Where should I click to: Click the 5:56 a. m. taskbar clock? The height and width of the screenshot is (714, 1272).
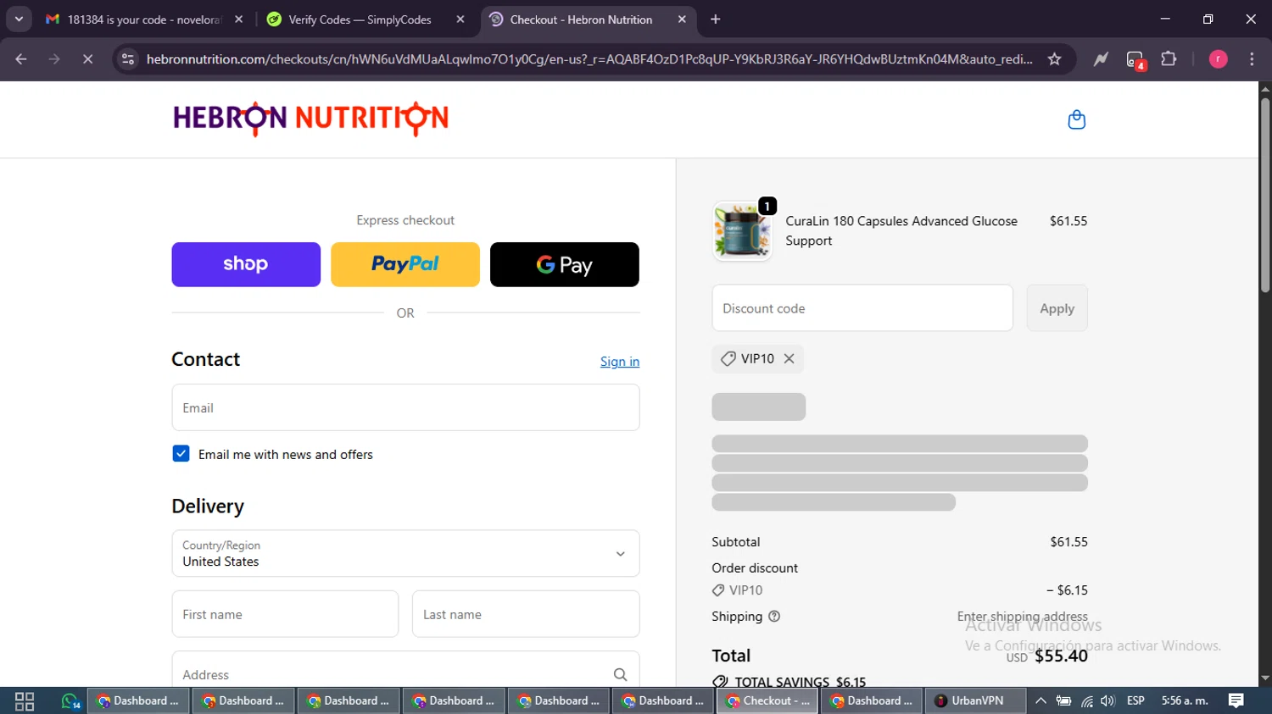(1185, 701)
